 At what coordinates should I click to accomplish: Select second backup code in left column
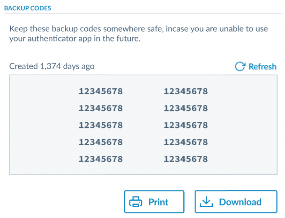point(101,108)
